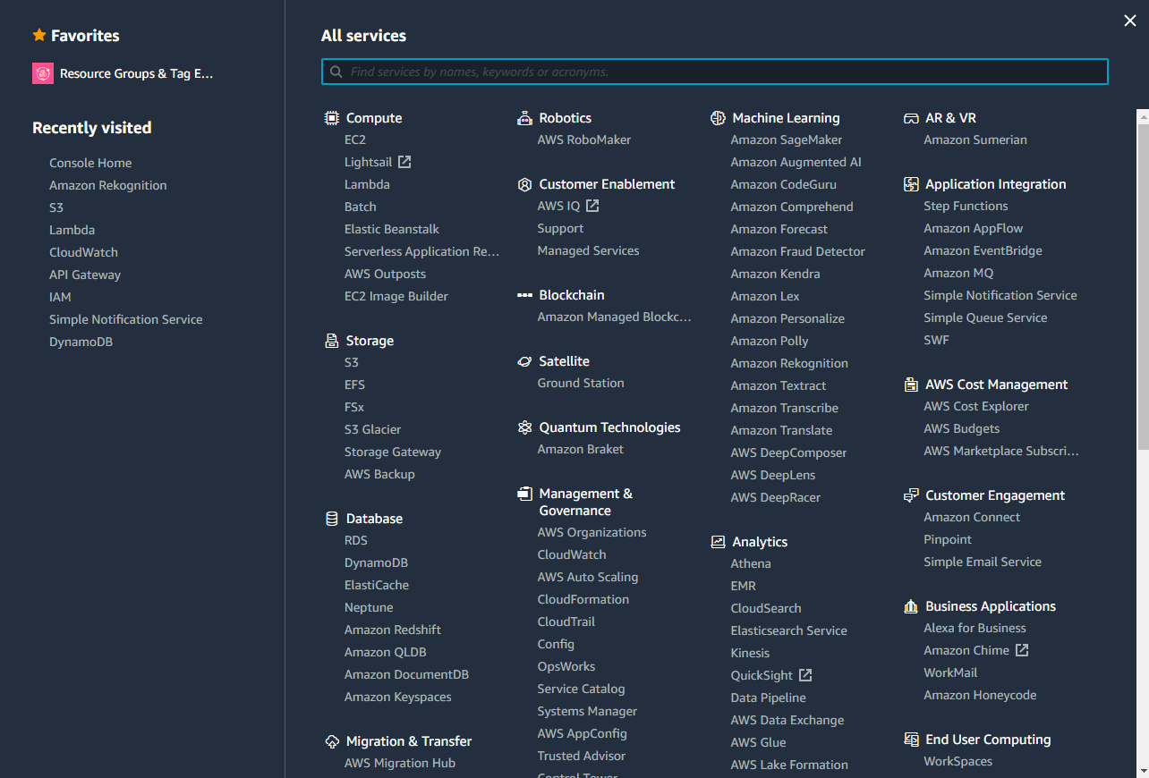
Task: Click the End User Computing icon
Action: pos(911,740)
